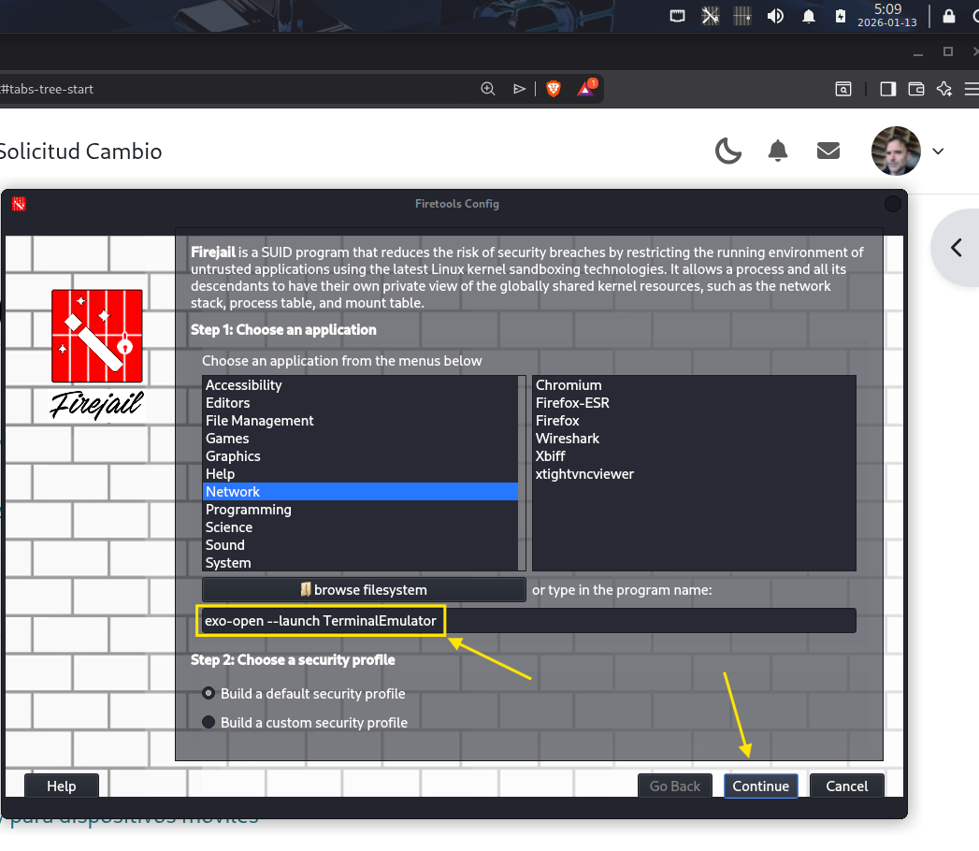Open the browser hamburger menu
Screen dimensions: 979x851
972,89
